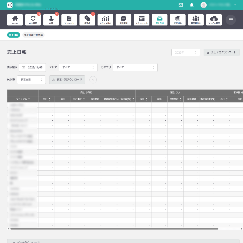Open DL対象 dropdown showing 表示当日
This screenshot has height=243, width=243.
tap(31, 80)
